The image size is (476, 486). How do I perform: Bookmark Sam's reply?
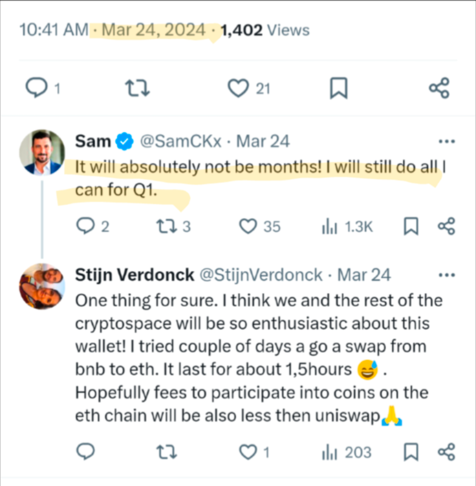pyautogui.click(x=411, y=226)
